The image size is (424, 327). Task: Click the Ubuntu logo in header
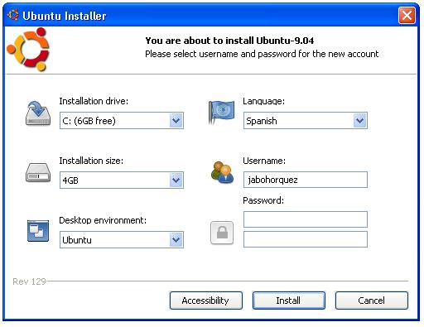click(28, 50)
